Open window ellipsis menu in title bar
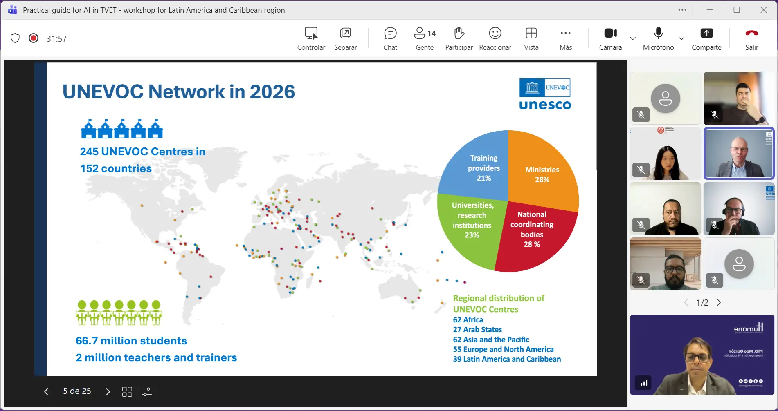 [x=682, y=10]
